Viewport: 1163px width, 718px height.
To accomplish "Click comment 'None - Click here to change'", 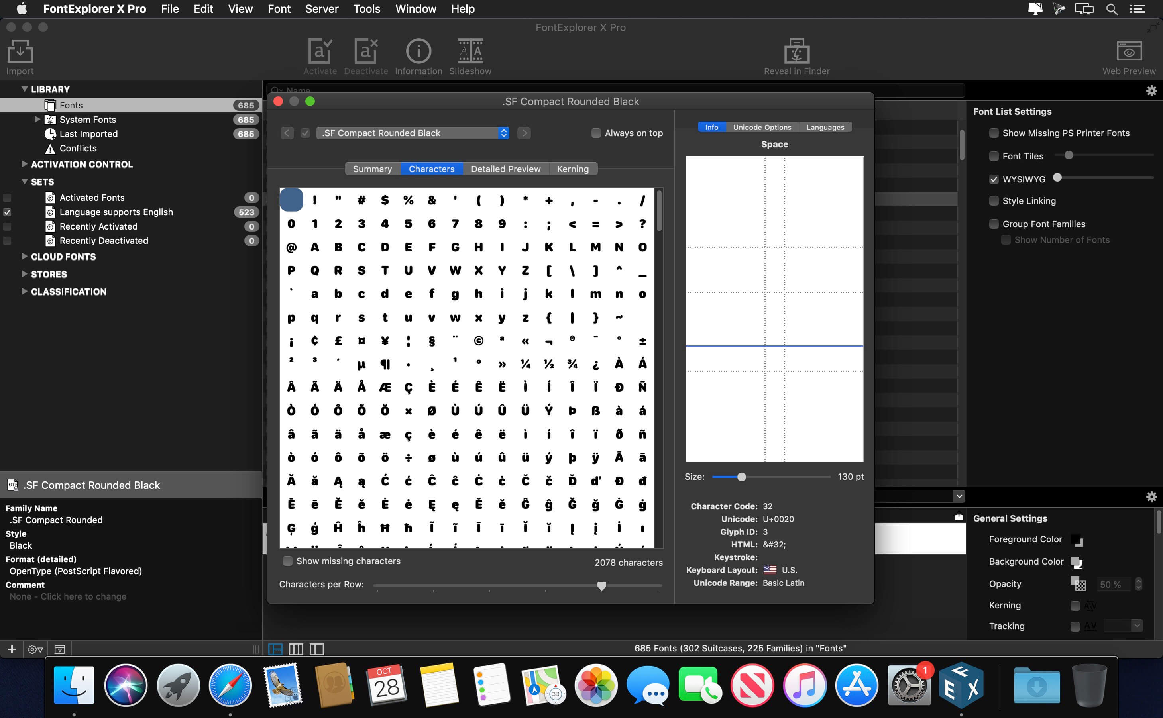I will tap(68, 597).
